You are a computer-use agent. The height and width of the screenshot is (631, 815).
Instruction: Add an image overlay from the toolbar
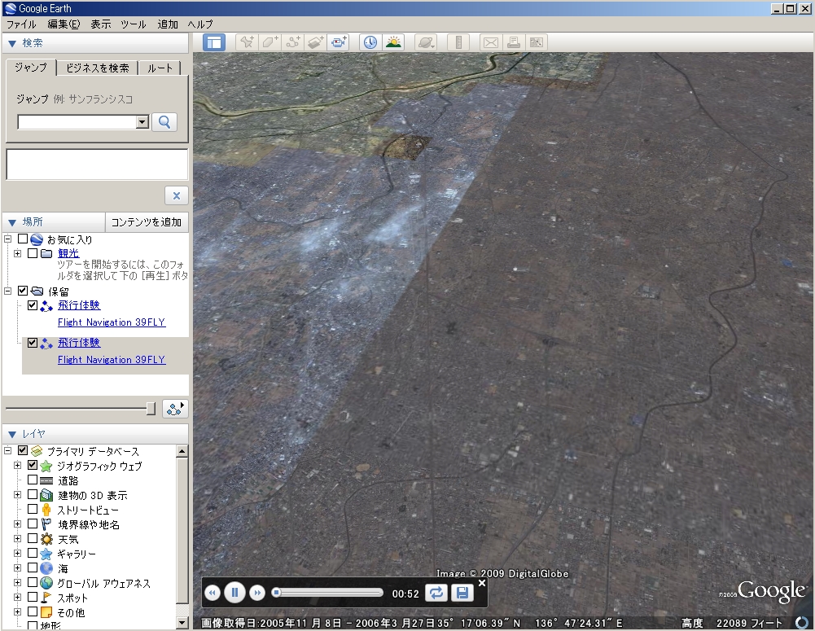click(316, 42)
